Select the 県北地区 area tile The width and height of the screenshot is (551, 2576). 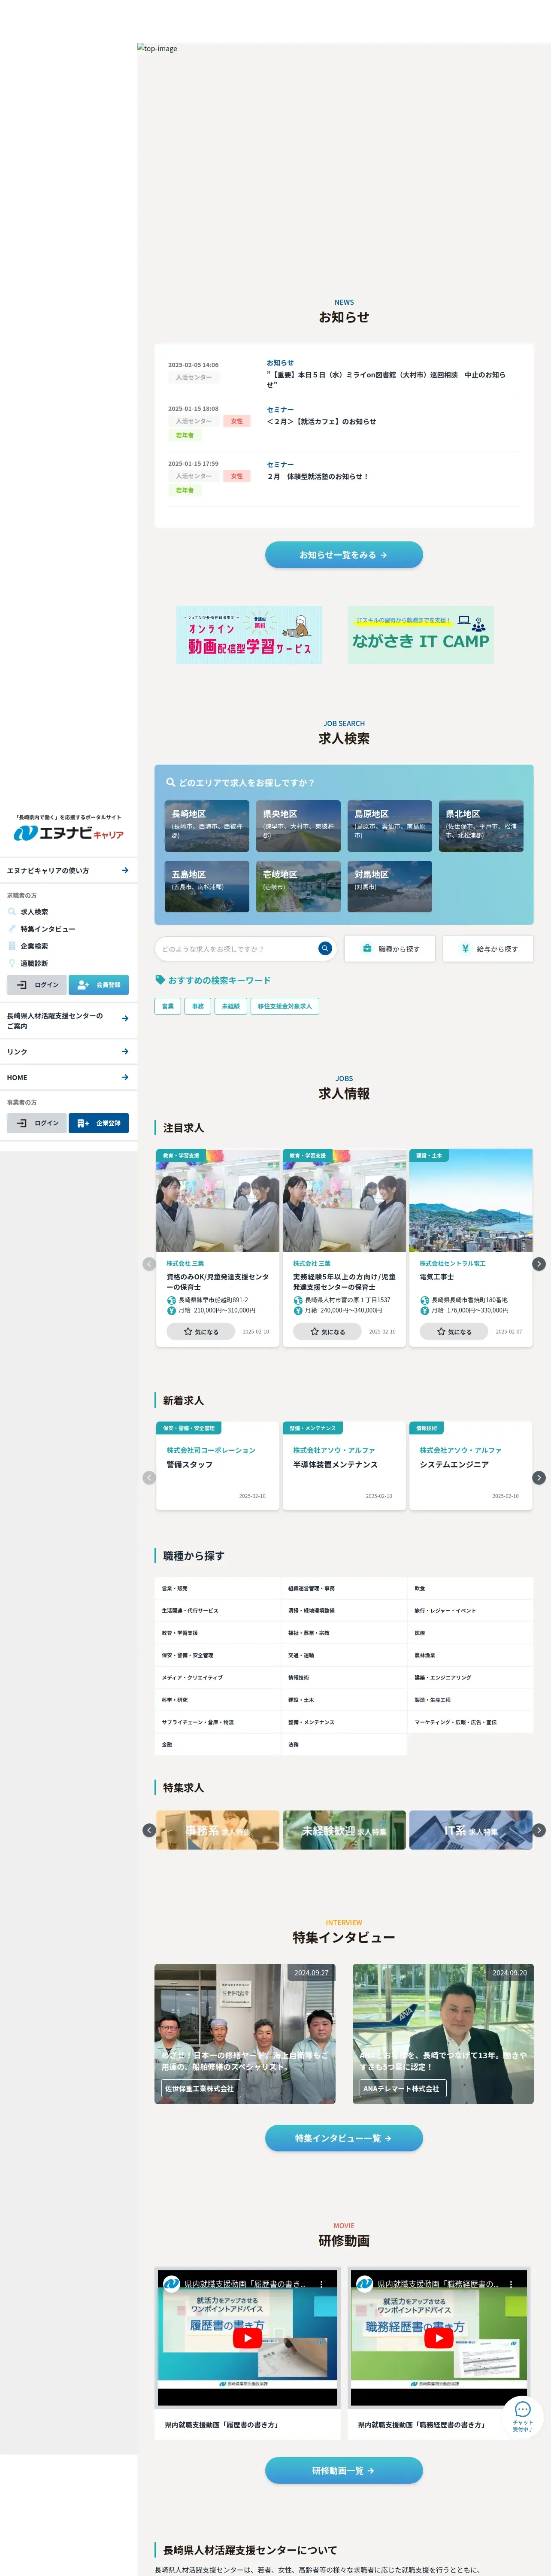coord(481,826)
